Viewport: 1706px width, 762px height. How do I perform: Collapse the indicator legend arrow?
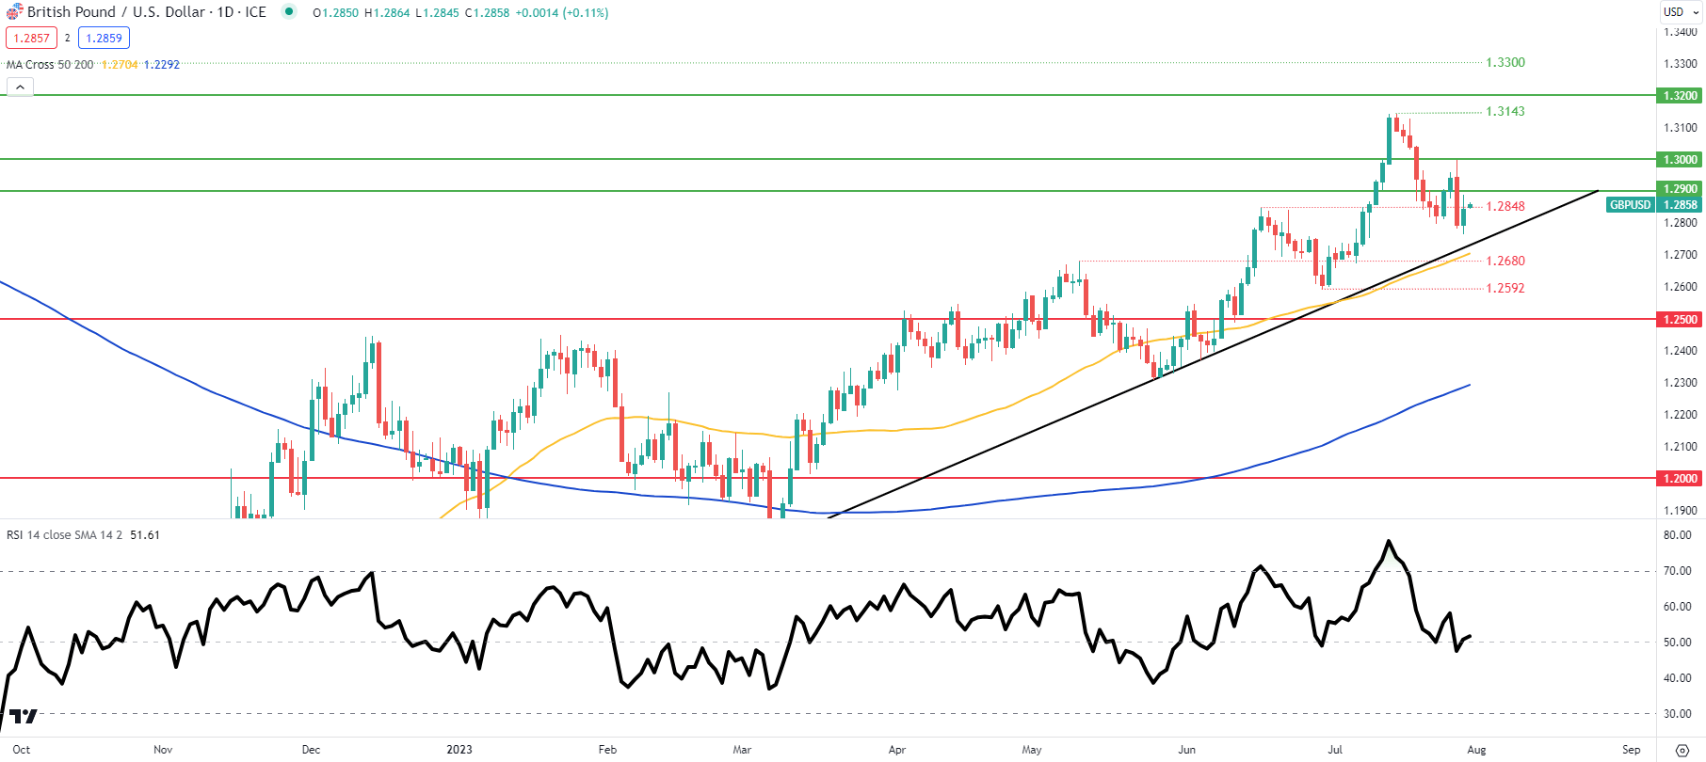(20, 87)
